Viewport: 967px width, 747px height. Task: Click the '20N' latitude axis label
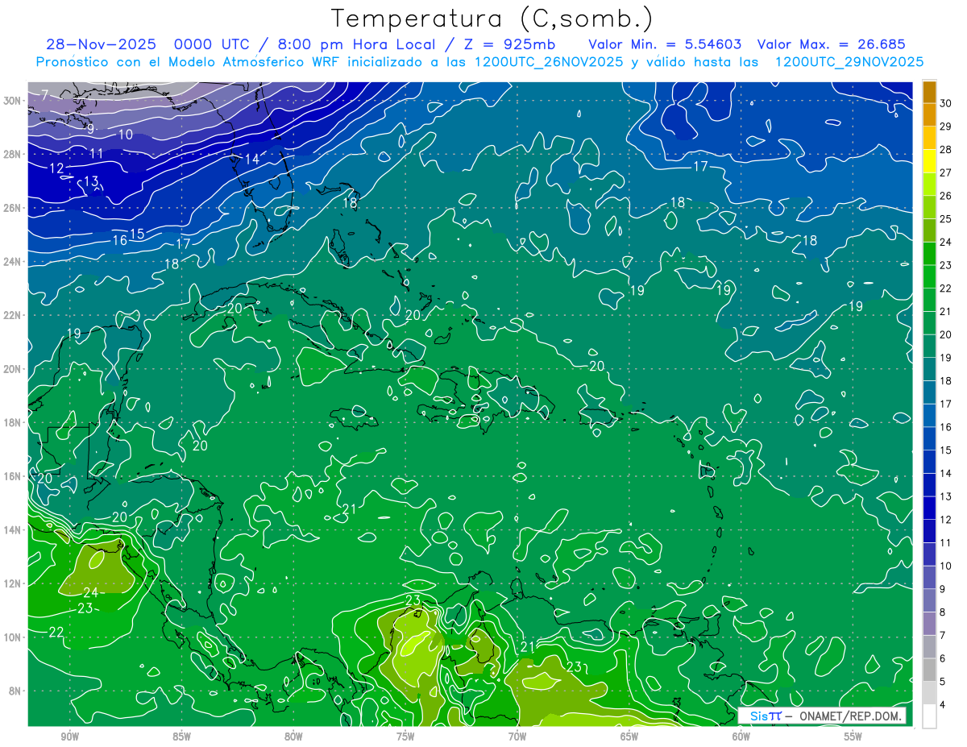point(11,369)
